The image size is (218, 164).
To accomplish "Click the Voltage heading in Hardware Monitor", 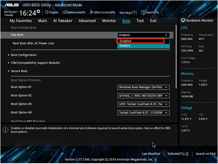I will [x=187, y=108].
